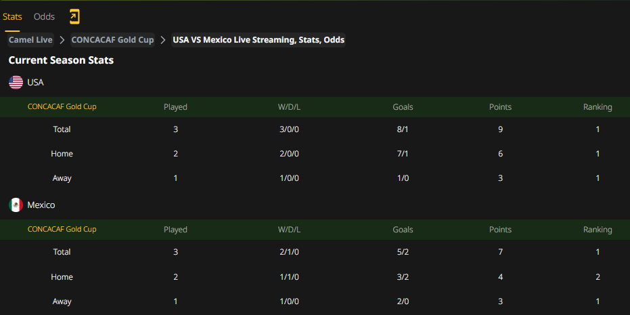Click the breadcrumb arrow after Camel Live

62,40
